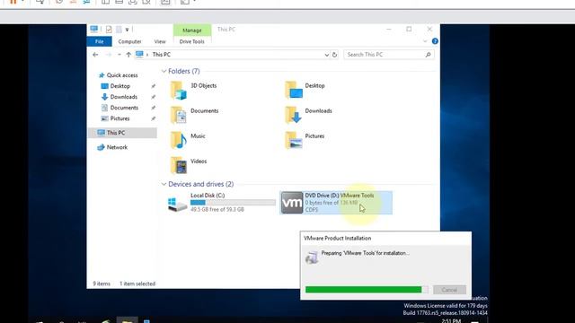Click pin icon next to sidebar Pictures

point(154,118)
